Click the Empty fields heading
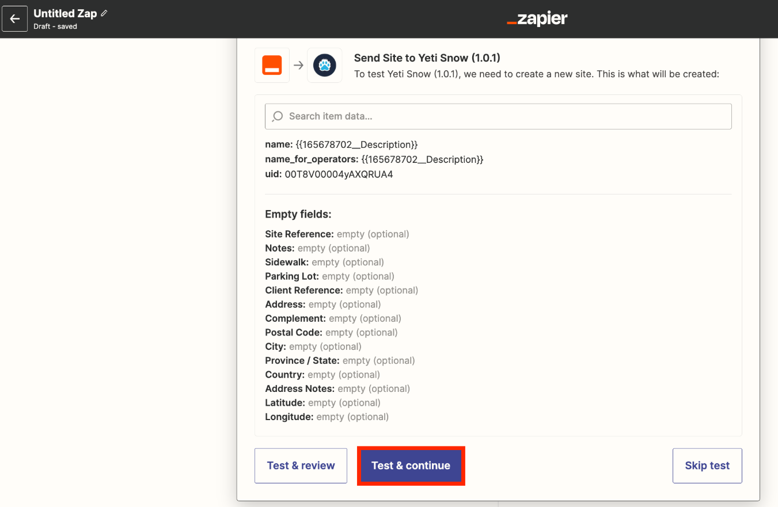 (x=298, y=214)
